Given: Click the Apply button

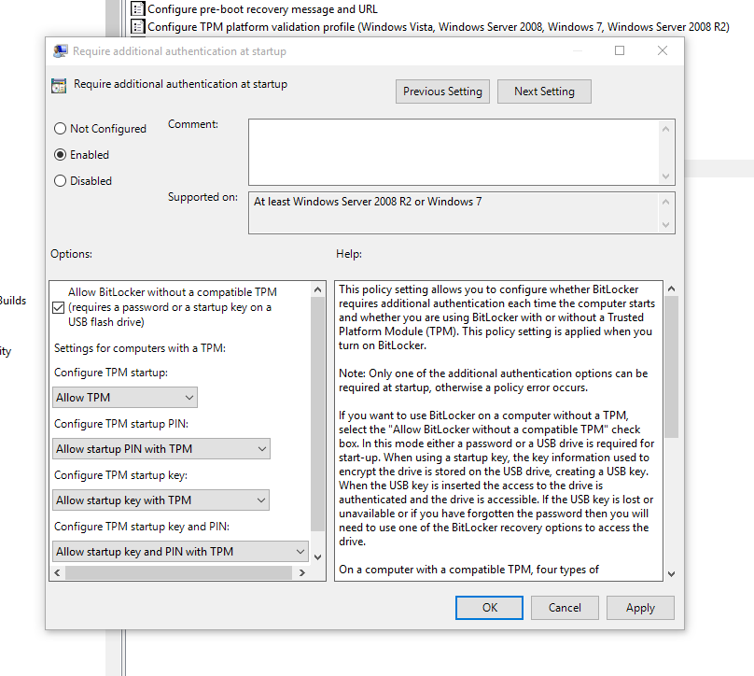Looking at the screenshot, I should click(640, 608).
